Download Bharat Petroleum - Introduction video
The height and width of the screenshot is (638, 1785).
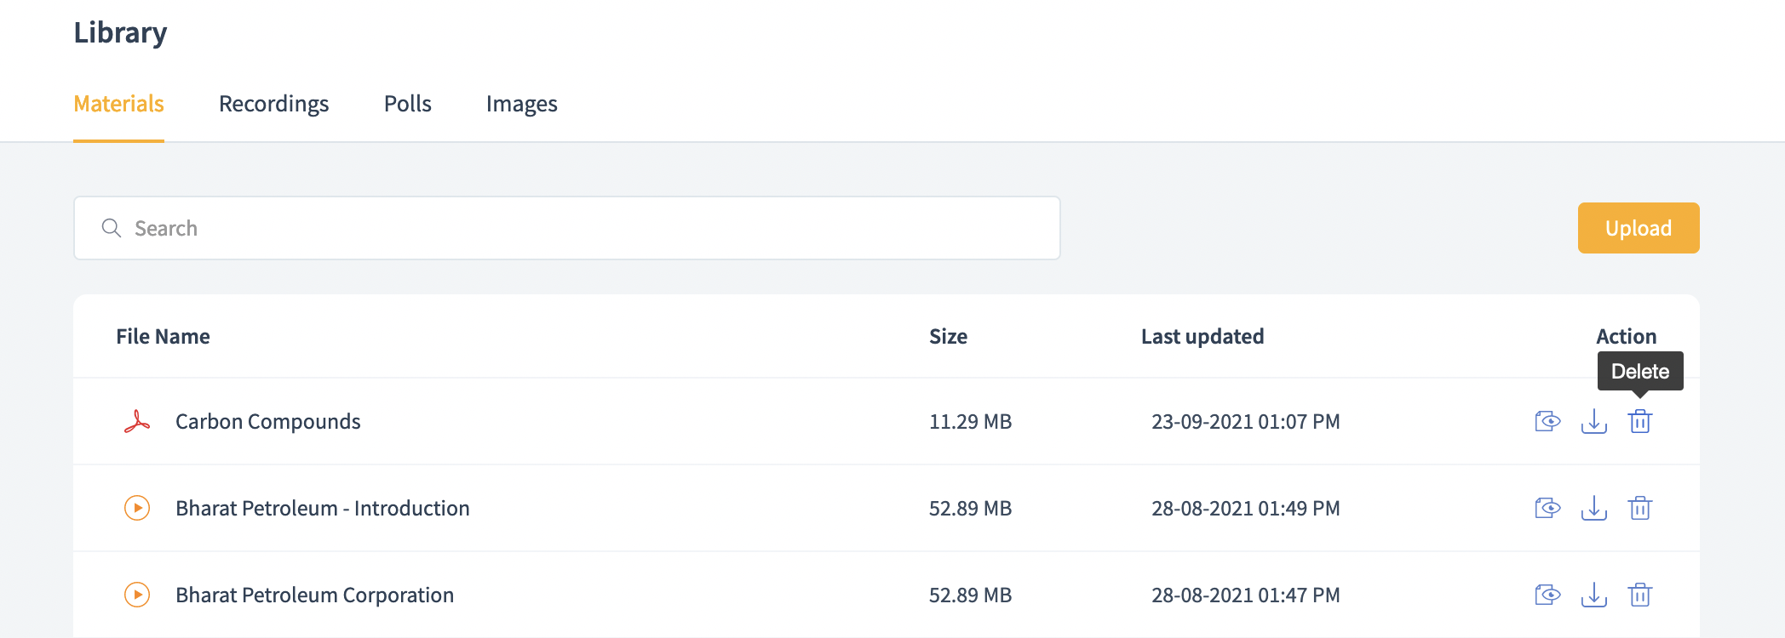coord(1593,508)
